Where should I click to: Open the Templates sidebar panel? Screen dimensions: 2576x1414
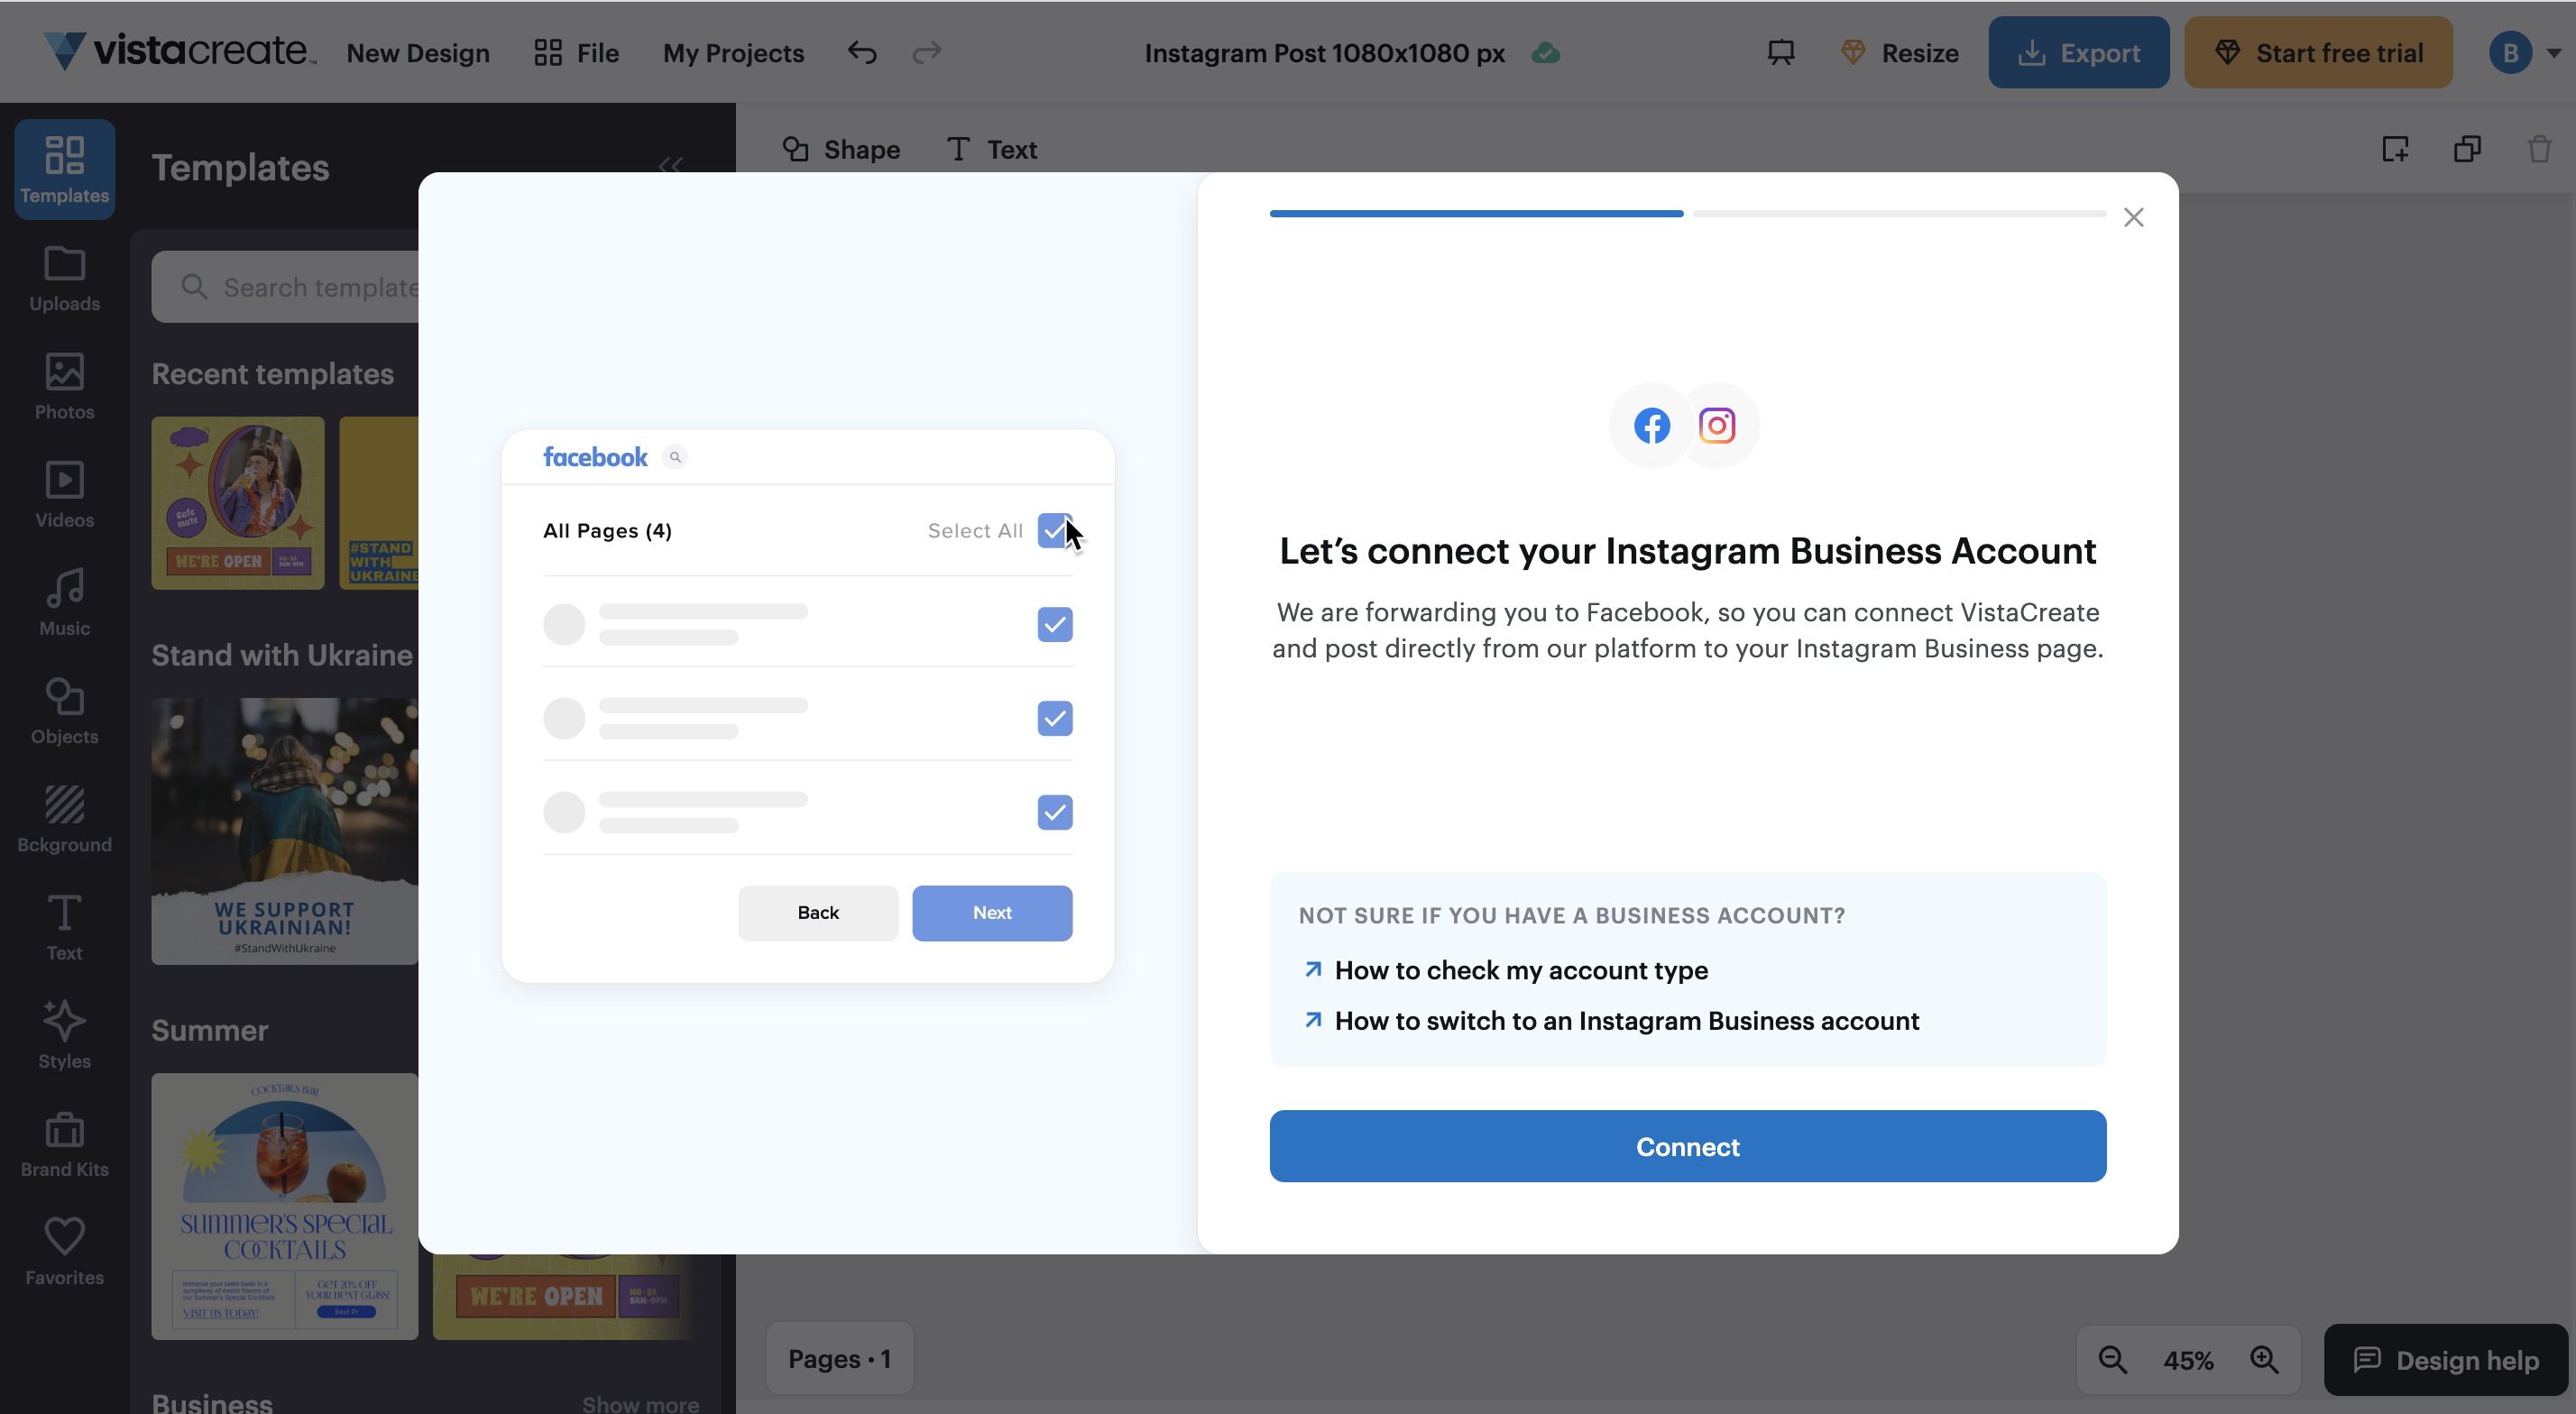[x=64, y=169]
